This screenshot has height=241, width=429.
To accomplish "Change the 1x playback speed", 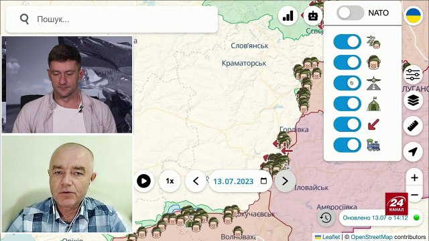I will click(170, 181).
